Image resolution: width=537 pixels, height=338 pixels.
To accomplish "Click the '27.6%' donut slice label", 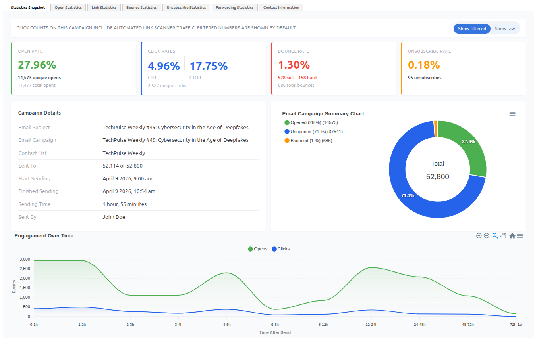I will click(468, 141).
